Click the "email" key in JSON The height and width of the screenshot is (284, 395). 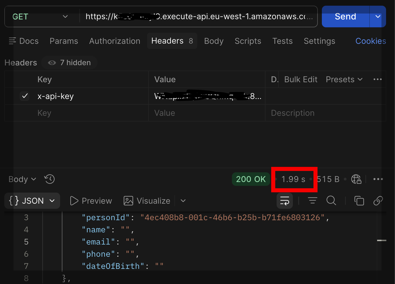click(98, 242)
